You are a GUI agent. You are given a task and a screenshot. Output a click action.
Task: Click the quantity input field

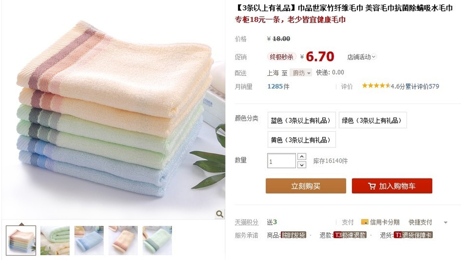pos(282,160)
